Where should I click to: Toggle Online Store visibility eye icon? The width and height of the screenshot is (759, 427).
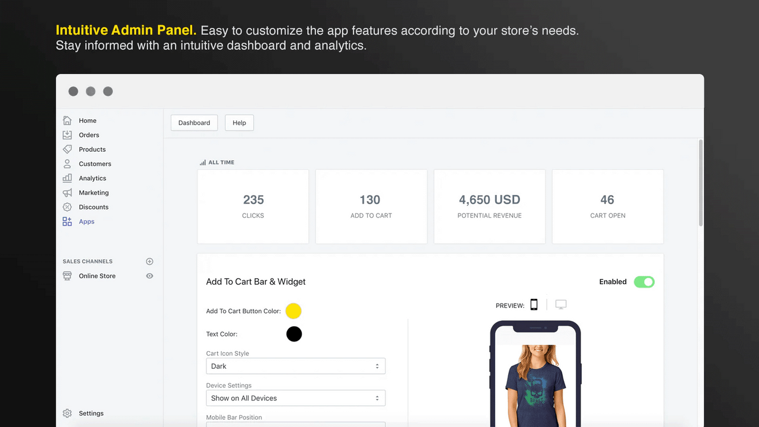tap(149, 276)
